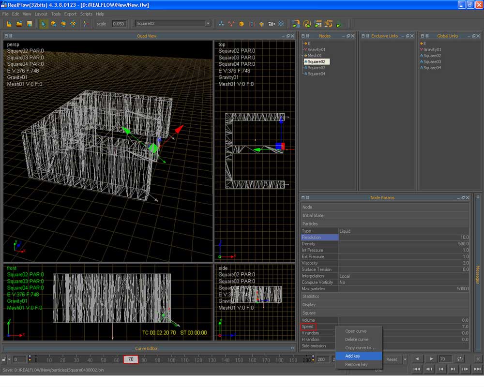Viewport: 484px width, 387px height.
Task: Click the emitter particles toolbar icon
Action: [222, 24]
